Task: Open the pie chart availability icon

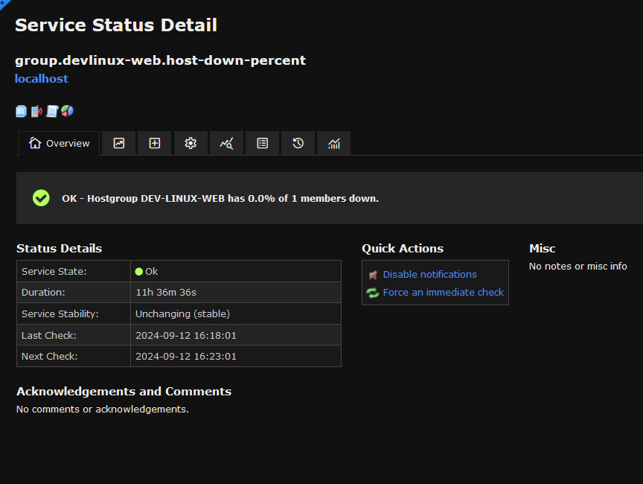Action: coord(67,111)
